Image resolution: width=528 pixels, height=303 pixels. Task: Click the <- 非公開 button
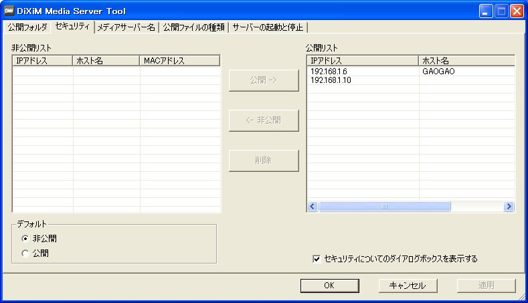[264, 120]
